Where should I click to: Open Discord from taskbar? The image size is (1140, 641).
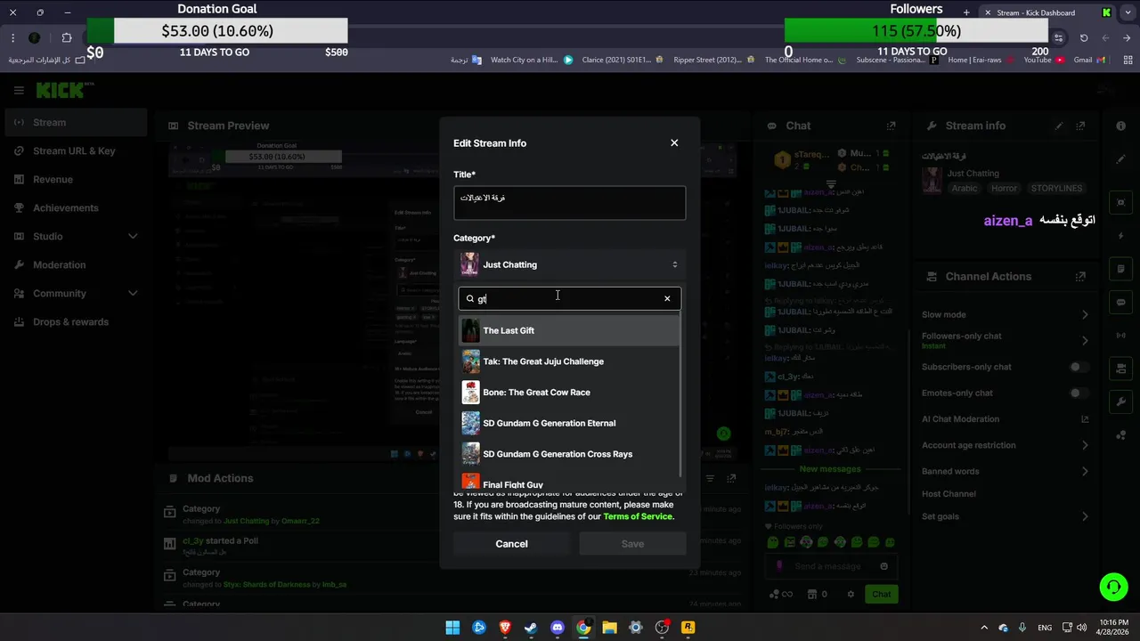(x=558, y=627)
